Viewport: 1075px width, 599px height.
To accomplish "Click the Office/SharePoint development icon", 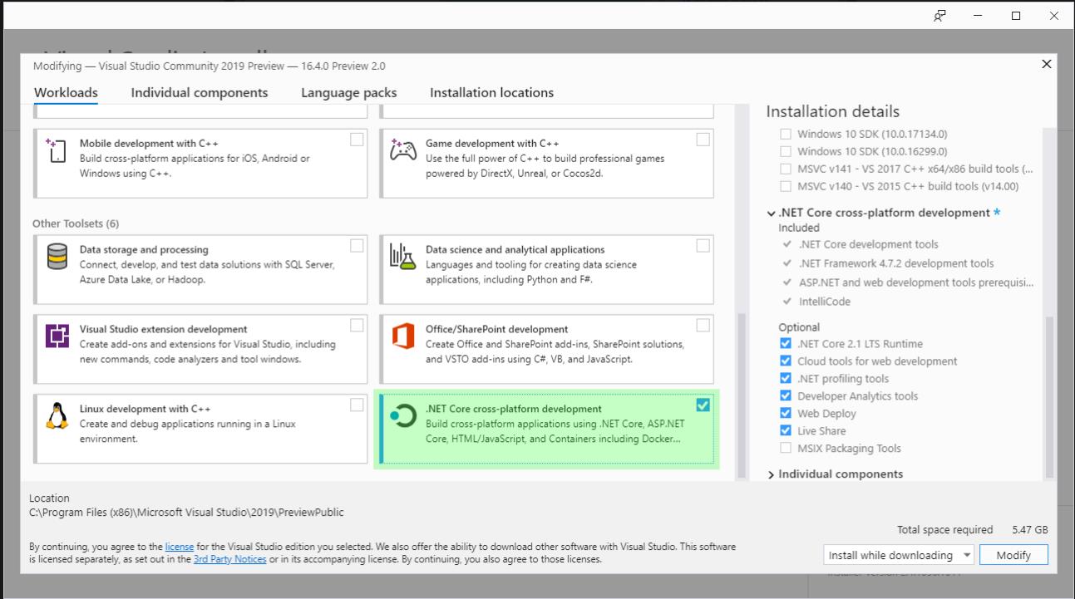I will tap(403, 336).
